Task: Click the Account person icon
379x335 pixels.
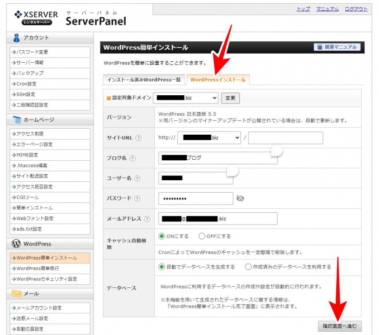Action: (16, 38)
